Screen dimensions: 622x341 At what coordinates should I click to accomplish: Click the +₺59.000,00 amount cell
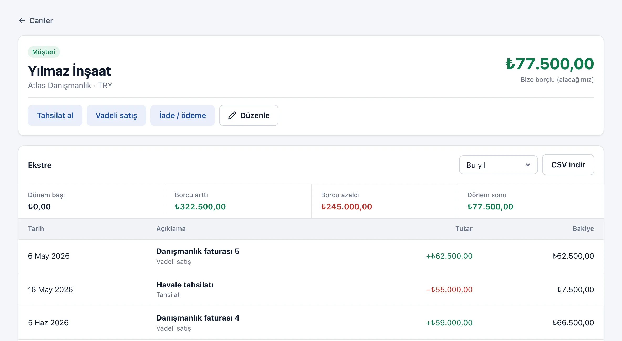click(x=449, y=323)
